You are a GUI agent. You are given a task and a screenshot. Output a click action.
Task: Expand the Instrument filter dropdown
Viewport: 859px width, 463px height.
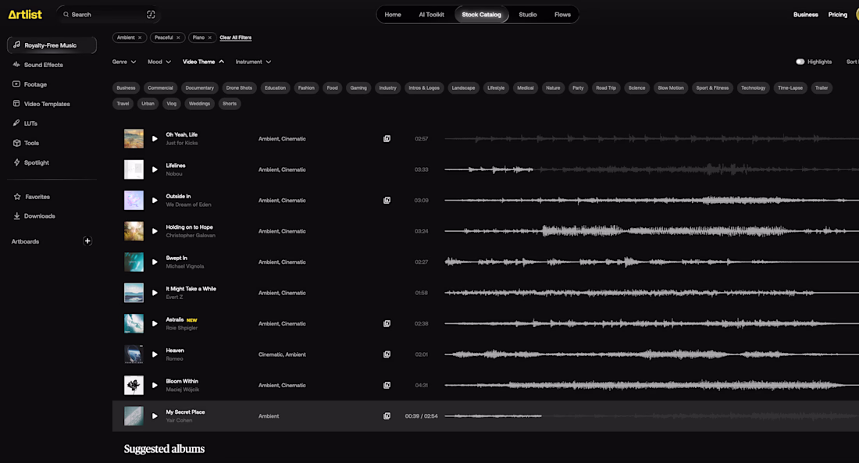pos(253,62)
